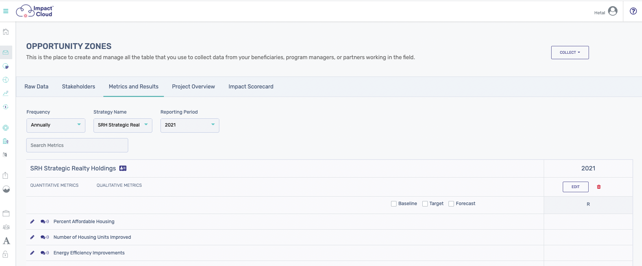Go to Home via sidebar house icon
Screen dimensions: 642x266
[x=6, y=32]
